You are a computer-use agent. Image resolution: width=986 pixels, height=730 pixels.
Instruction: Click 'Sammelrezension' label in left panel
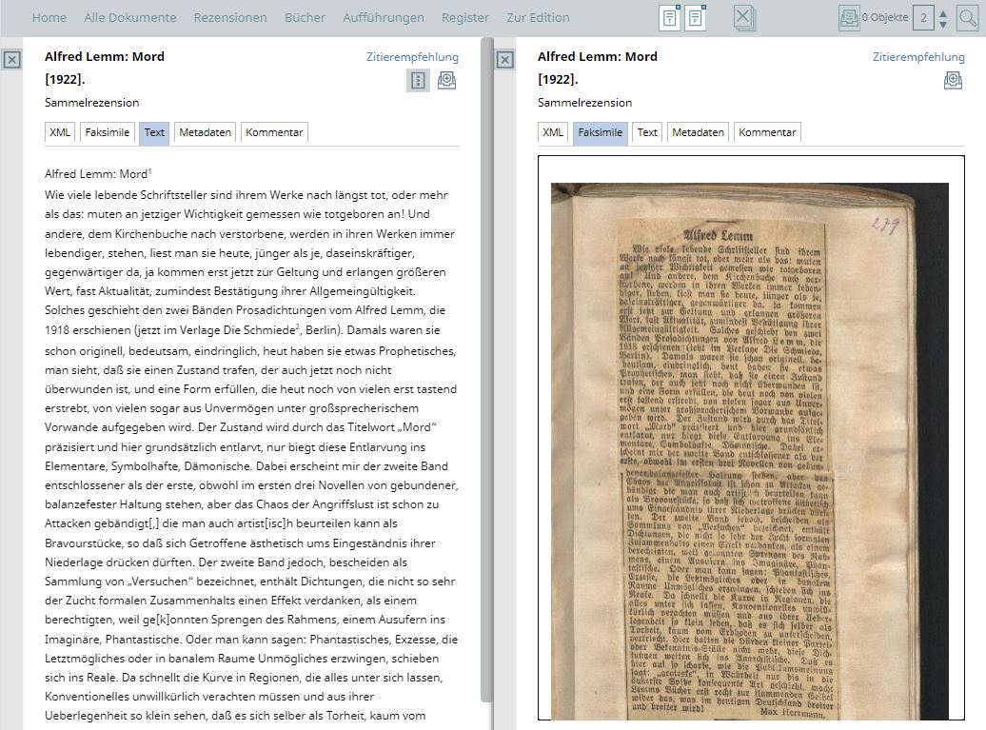[91, 103]
